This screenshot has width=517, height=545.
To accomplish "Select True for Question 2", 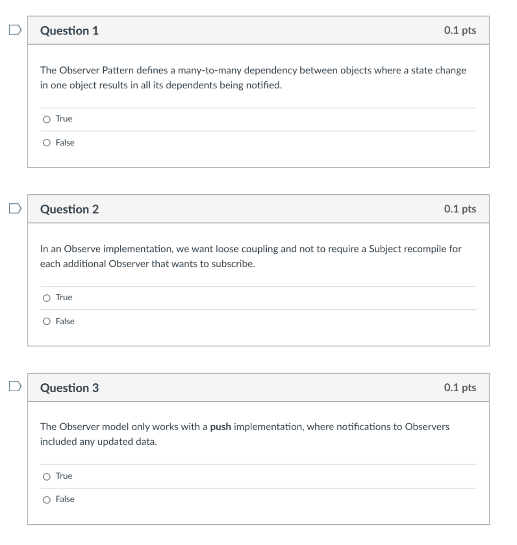I will [47, 298].
